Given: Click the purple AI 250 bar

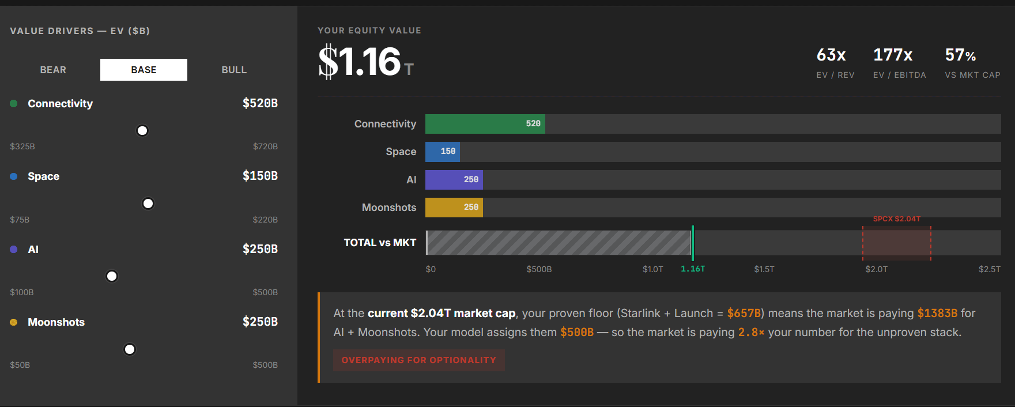Looking at the screenshot, I should pyautogui.click(x=454, y=180).
